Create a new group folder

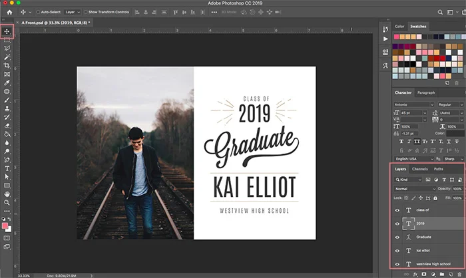442,274
